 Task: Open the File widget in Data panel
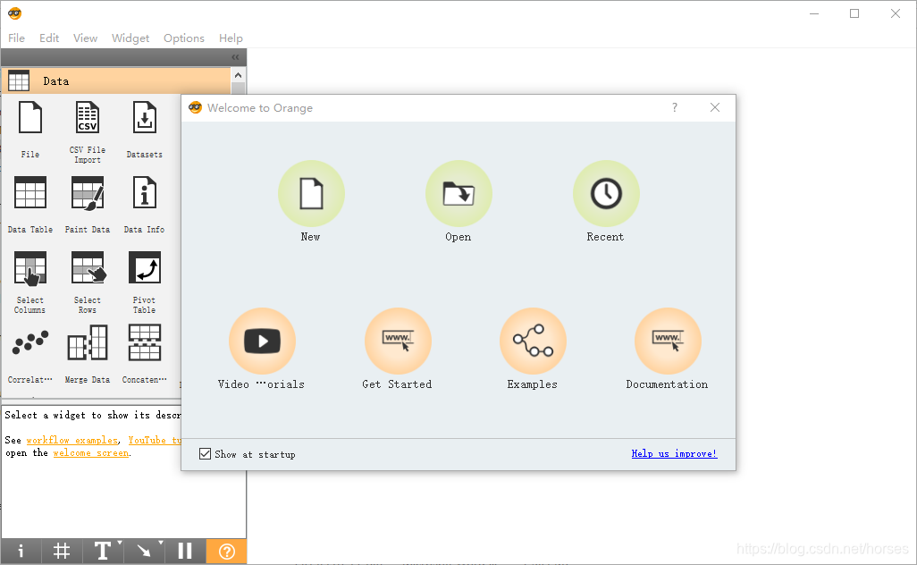tap(29, 130)
